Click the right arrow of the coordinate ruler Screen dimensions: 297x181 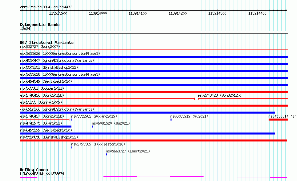pyautogui.click(x=286, y=11)
